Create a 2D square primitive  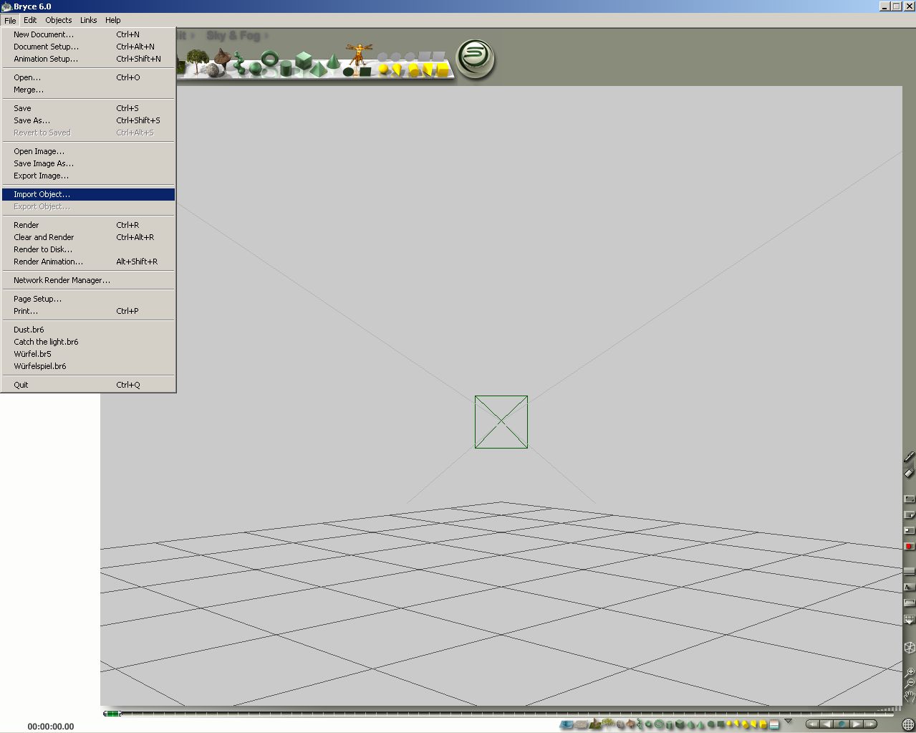coord(365,71)
